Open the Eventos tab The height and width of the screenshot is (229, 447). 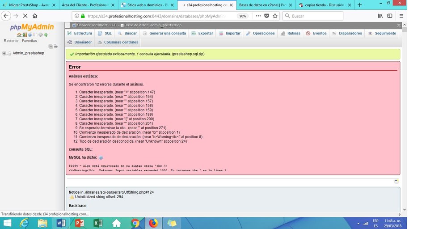tap(316, 34)
